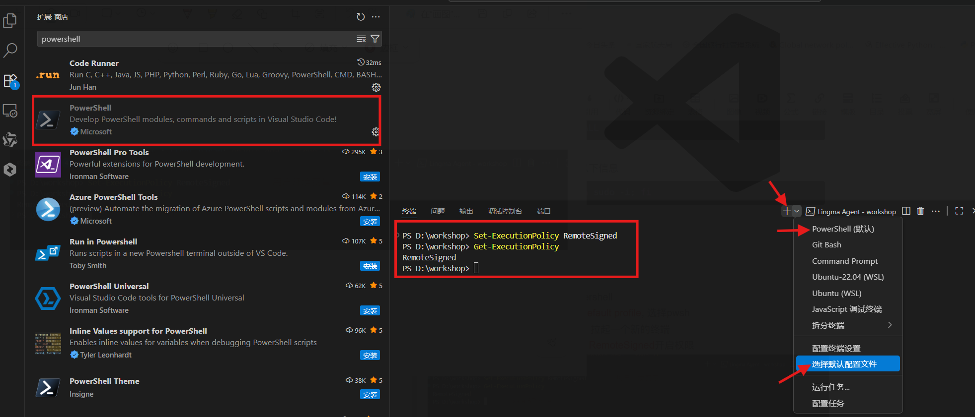975x417 pixels.
Task: Switch to the 问题 panel tab
Action: point(438,211)
